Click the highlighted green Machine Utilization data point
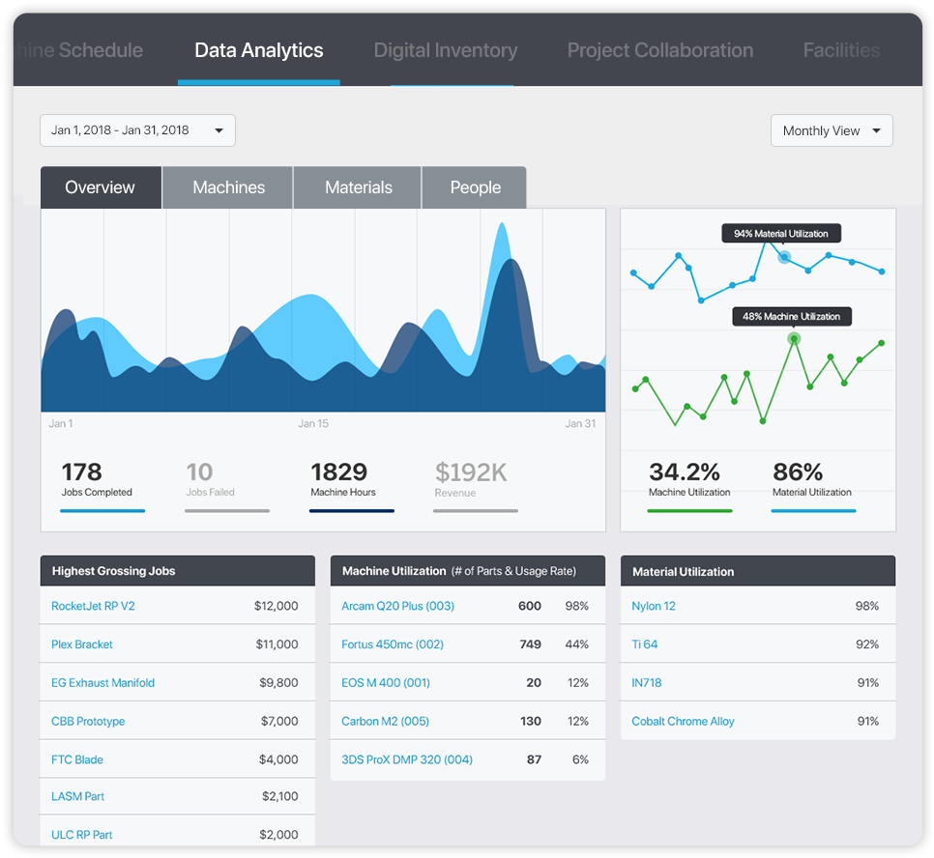Image resolution: width=934 pixels, height=858 pixels. pyautogui.click(x=794, y=338)
